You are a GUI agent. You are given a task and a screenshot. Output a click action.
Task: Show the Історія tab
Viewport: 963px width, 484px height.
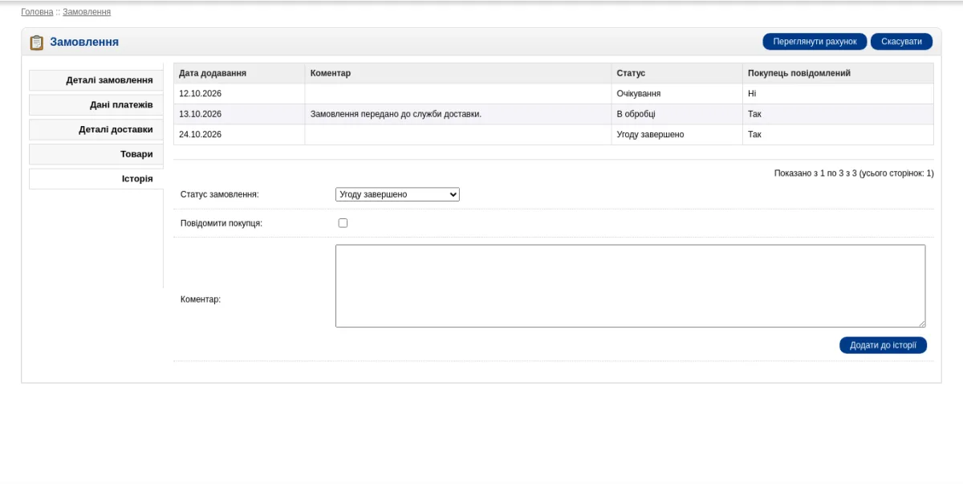[x=96, y=179]
